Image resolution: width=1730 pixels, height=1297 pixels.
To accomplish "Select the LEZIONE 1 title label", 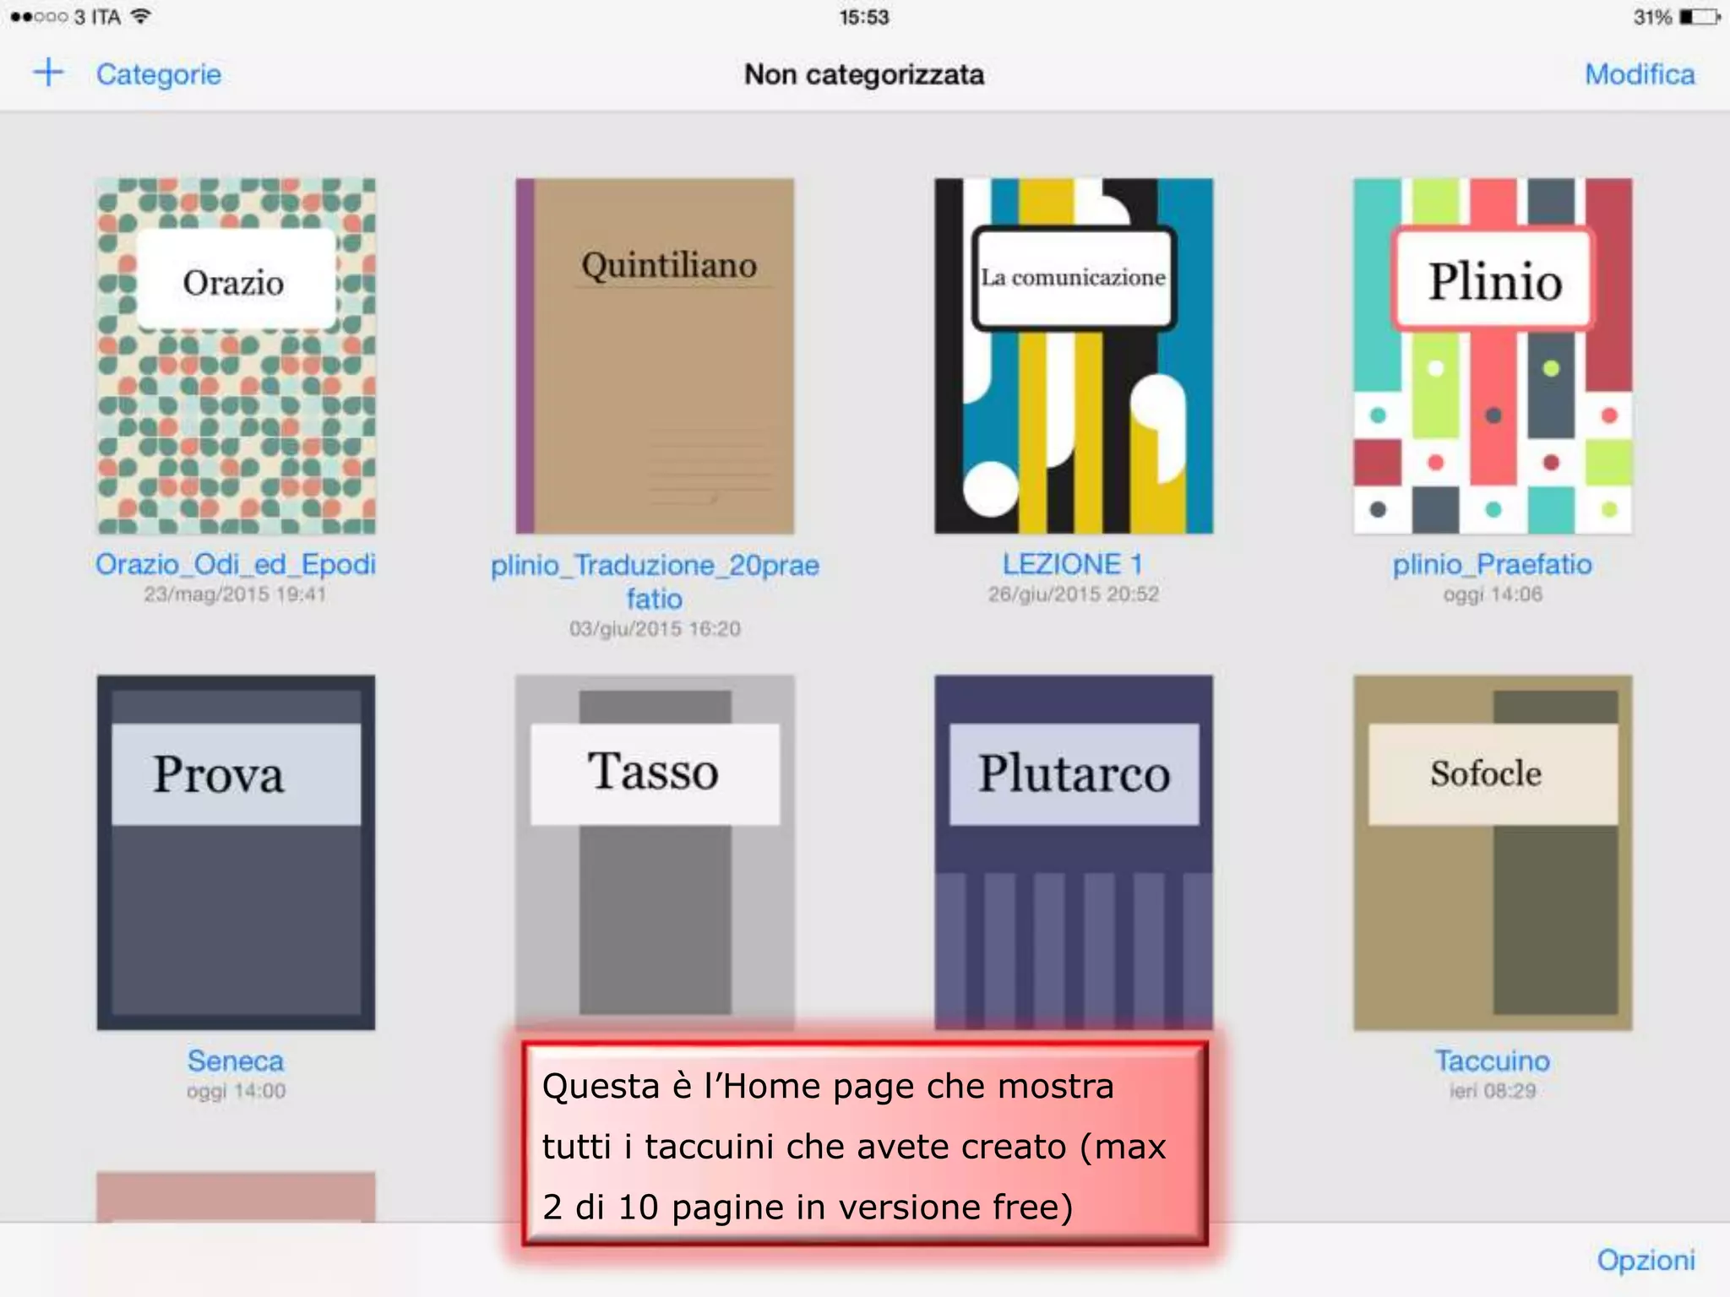I will coord(1073,564).
